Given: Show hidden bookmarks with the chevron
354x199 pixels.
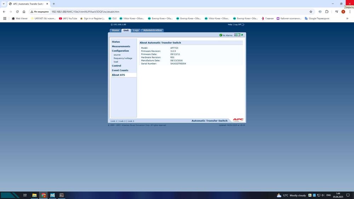Looking at the screenshot, I should (x=347, y=18).
